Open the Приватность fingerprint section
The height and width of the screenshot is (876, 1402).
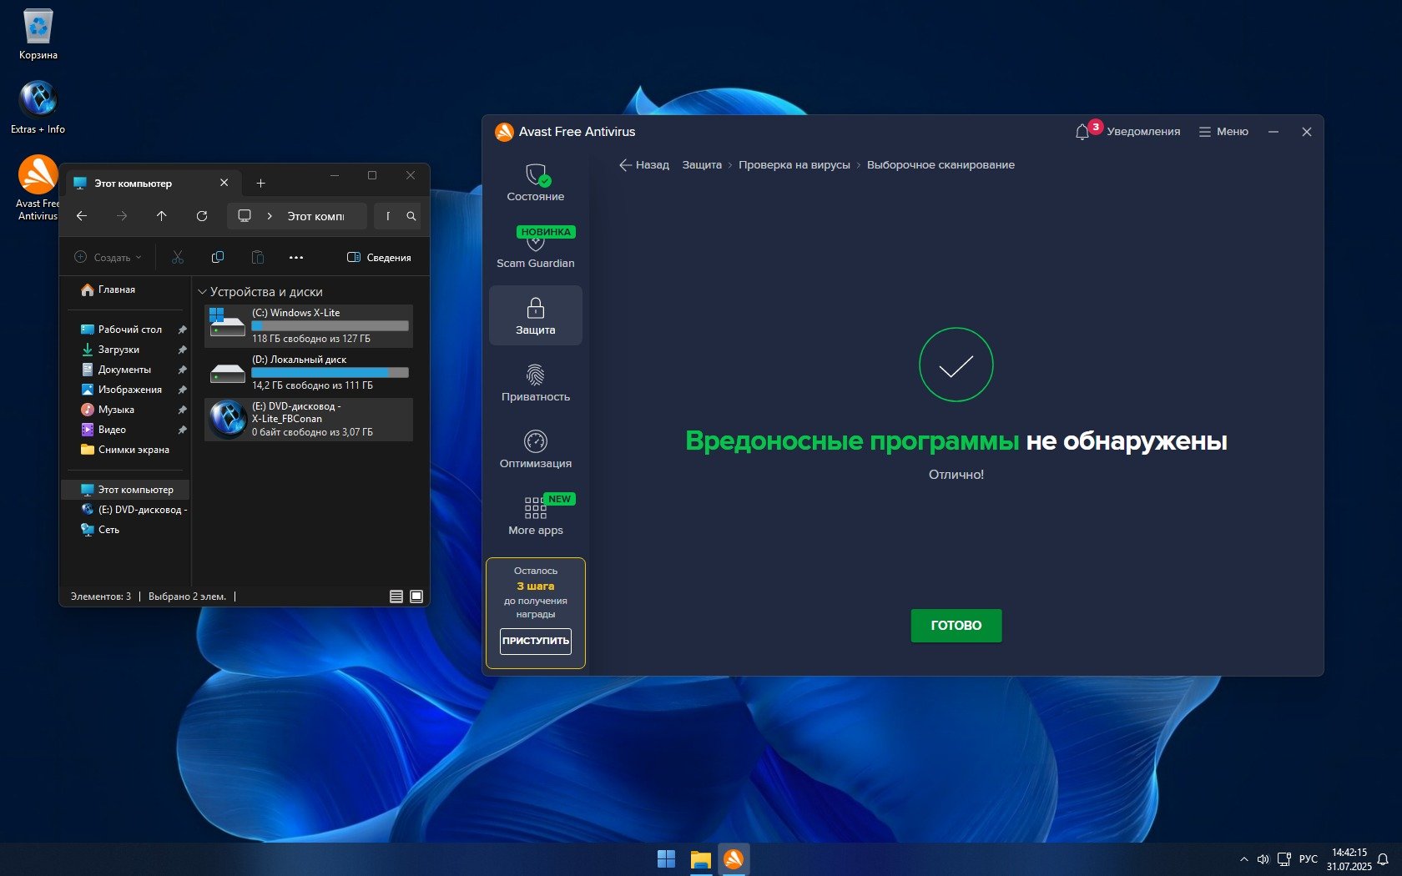click(x=536, y=382)
